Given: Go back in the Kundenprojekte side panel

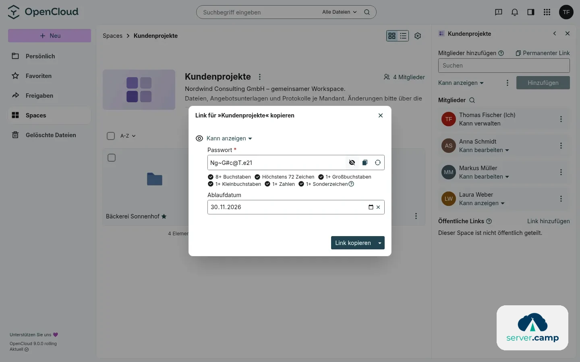Looking at the screenshot, I should (x=555, y=34).
